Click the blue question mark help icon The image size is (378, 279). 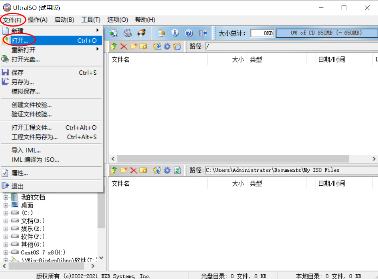point(189,33)
